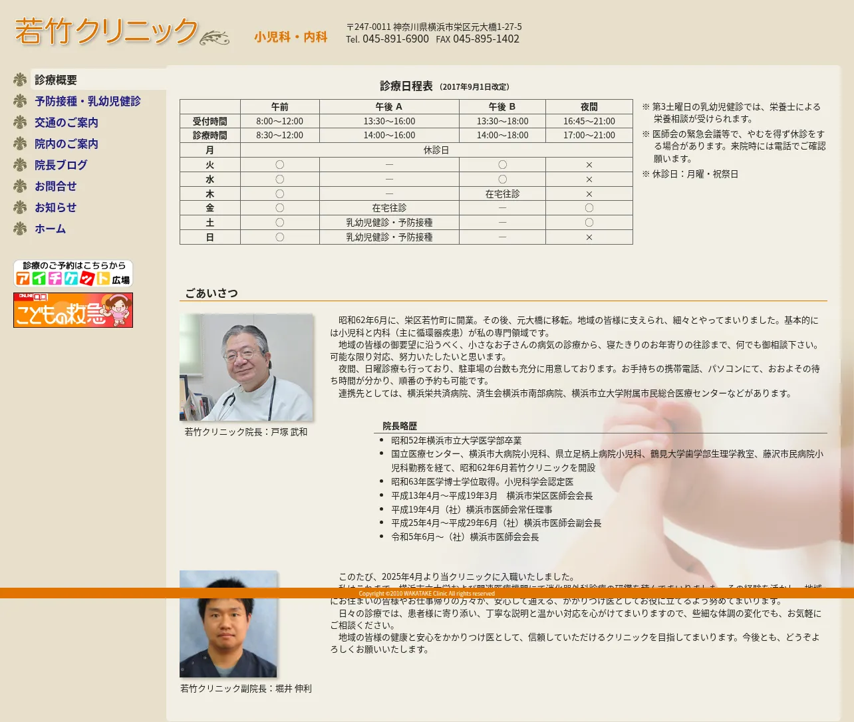Return to ホーム page
This screenshot has height=722, width=854.
51,229
